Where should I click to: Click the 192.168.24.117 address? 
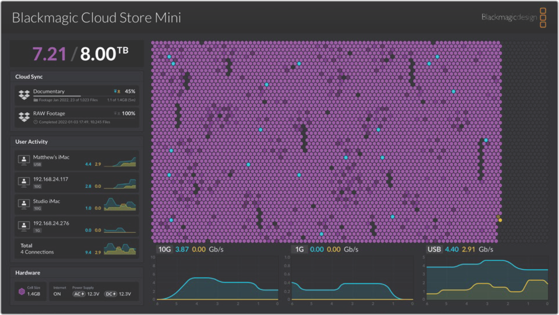[x=51, y=179]
